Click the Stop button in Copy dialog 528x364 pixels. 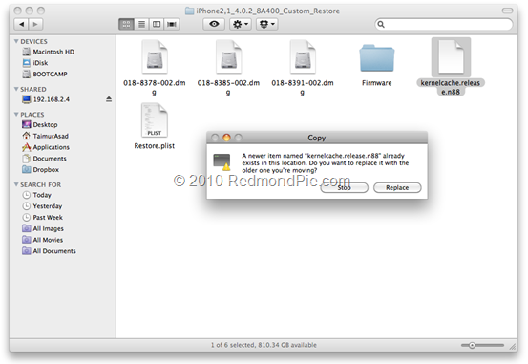click(344, 187)
